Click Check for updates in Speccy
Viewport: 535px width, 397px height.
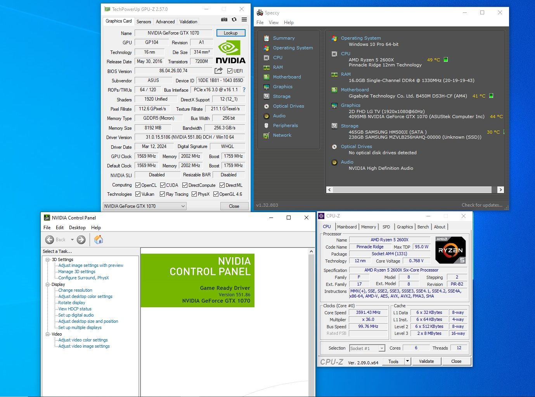tap(482, 205)
